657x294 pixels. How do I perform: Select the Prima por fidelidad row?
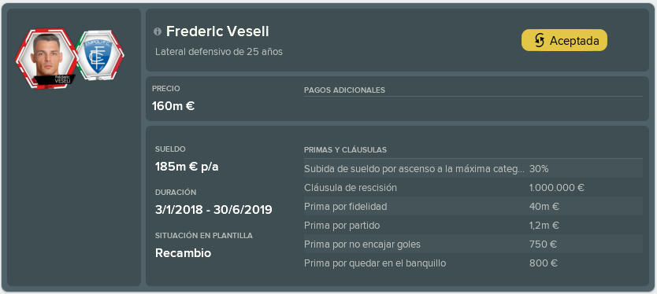coord(473,207)
